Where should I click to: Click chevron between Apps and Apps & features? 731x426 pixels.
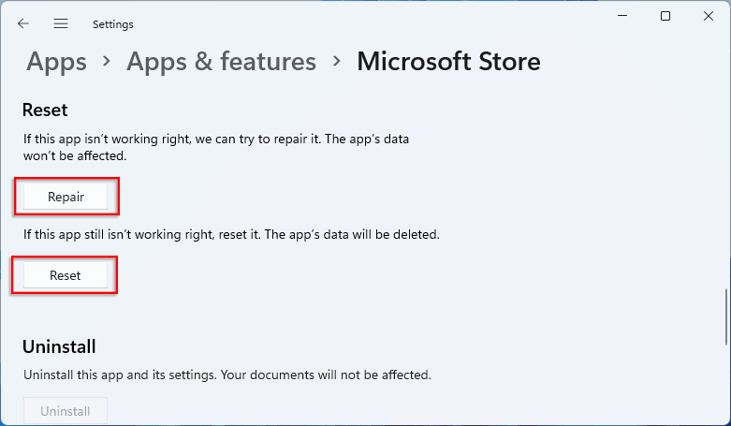[107, 63]
